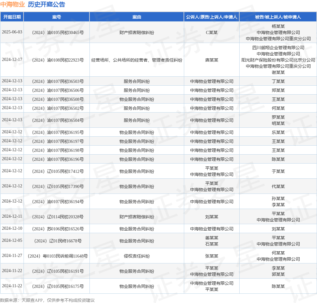Click defendant 明某某
This screenshot has height=303, width=317.
click(x=278, y=123)
